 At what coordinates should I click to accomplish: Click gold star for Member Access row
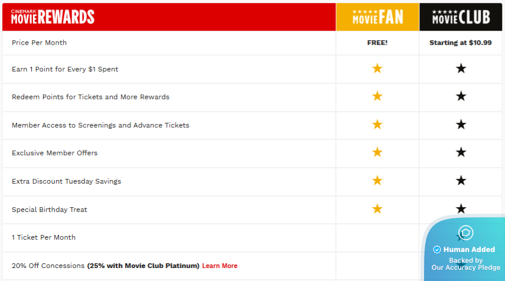pos(377,124)
